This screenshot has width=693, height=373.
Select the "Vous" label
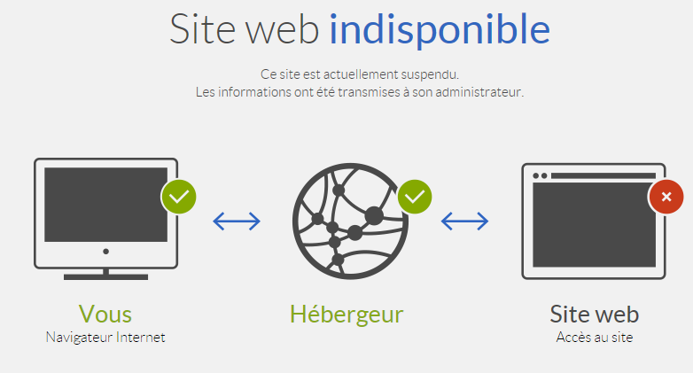105,315
